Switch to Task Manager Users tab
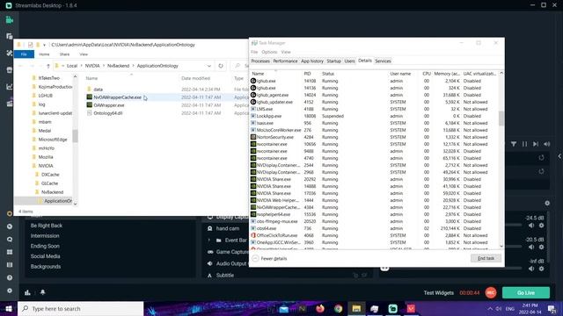Screen dimensions: 563x316 (349, 61)
